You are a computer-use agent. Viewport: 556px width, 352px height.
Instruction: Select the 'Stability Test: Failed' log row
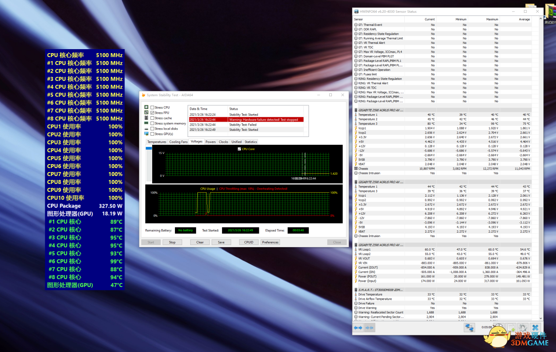246,125
